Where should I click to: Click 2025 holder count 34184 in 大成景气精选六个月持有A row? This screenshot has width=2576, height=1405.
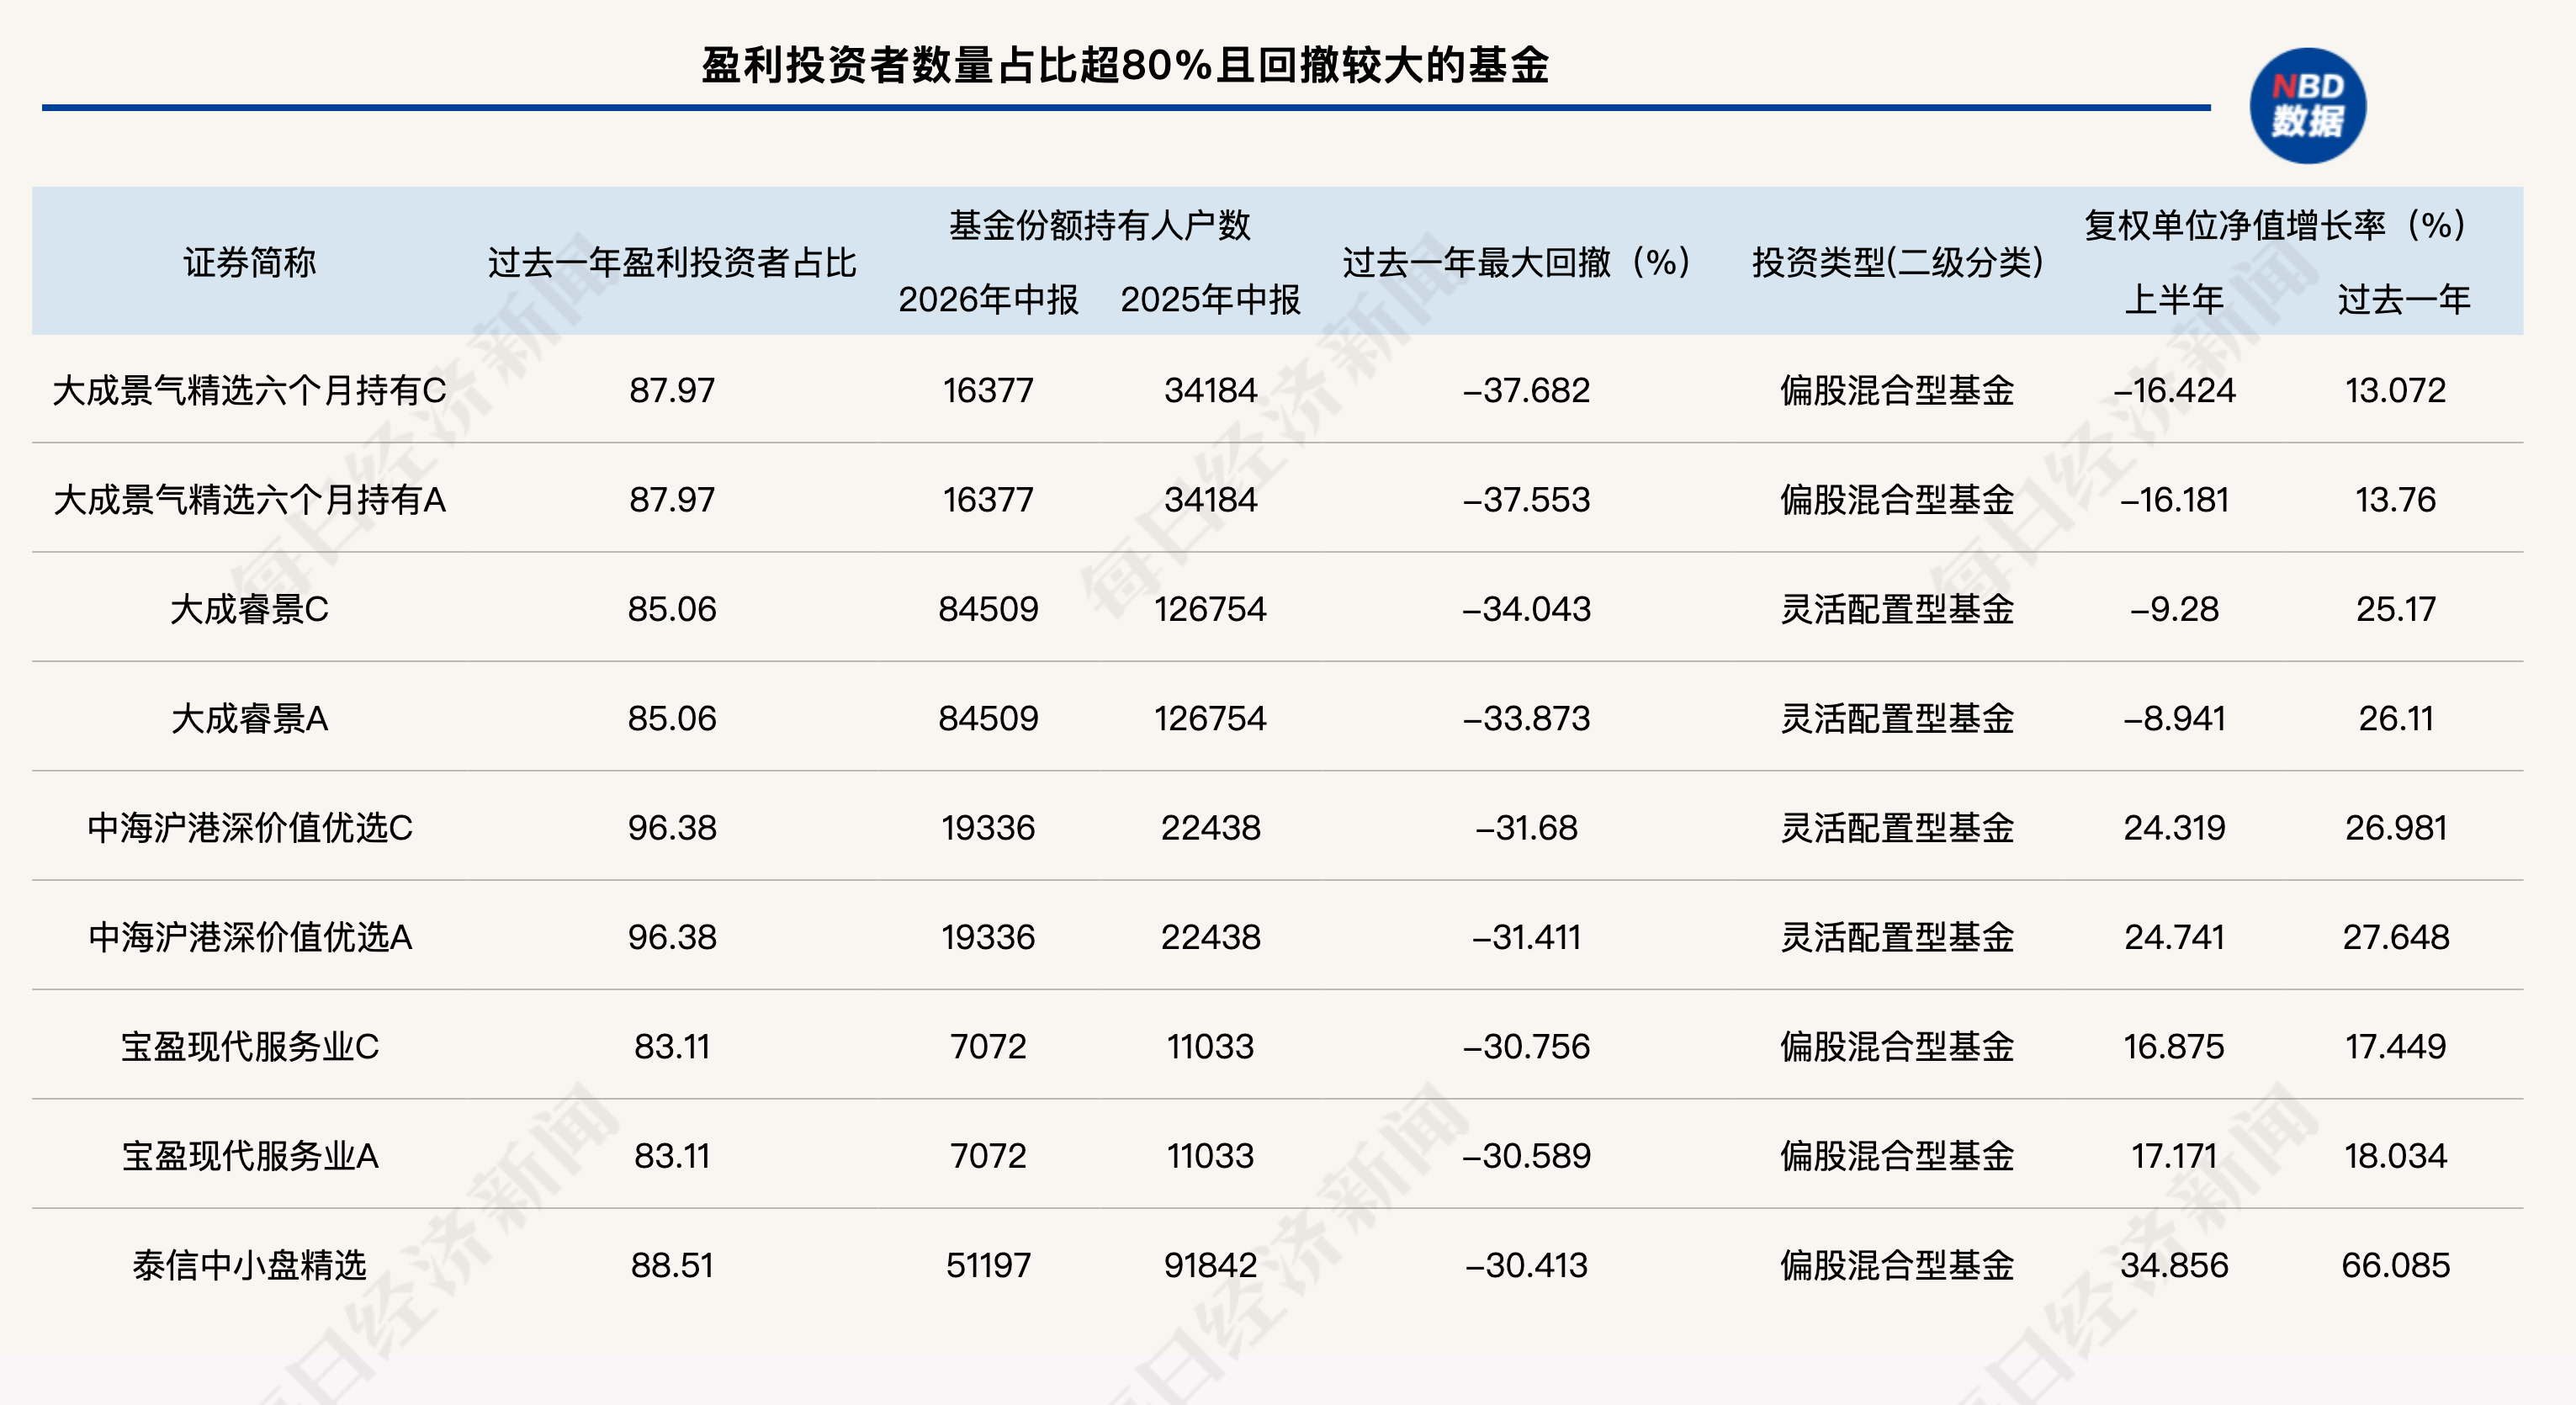(x=1210, y=499)
